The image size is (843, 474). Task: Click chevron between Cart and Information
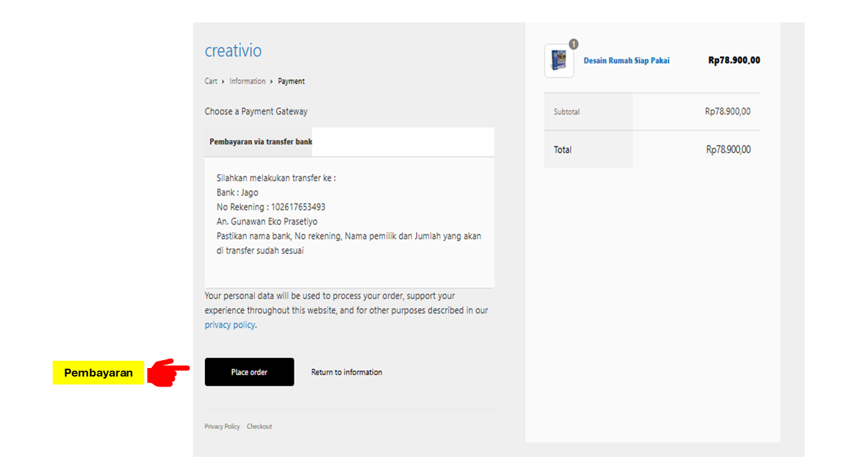click(223, 82)
